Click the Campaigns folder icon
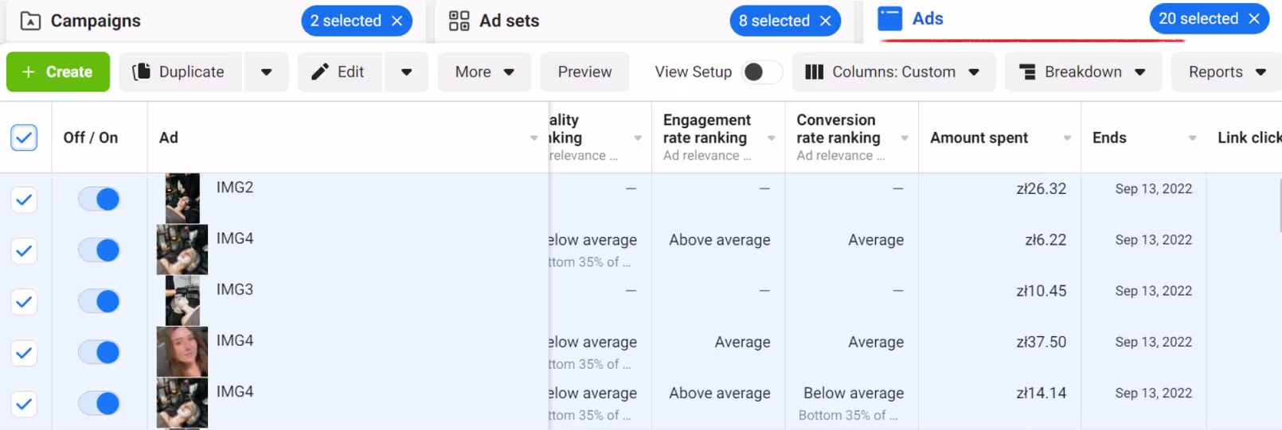This screenshot has height=430, width=1282. pyautogui.click(x=30, y=21)
